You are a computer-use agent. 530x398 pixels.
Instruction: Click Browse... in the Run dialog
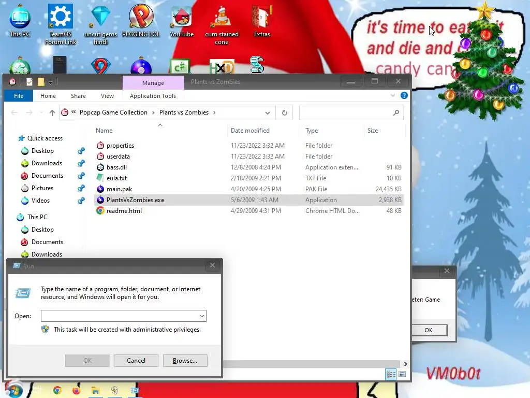(185, 361)
